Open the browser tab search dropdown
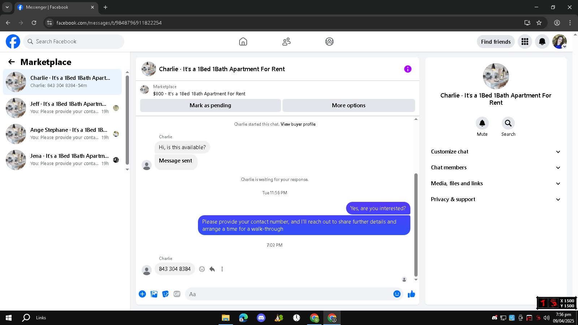The height and width of the screenshot is (325, 578). (7, 7)
